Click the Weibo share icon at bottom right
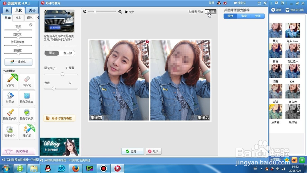This screenshot has height=173, width=307. (294, 160)
